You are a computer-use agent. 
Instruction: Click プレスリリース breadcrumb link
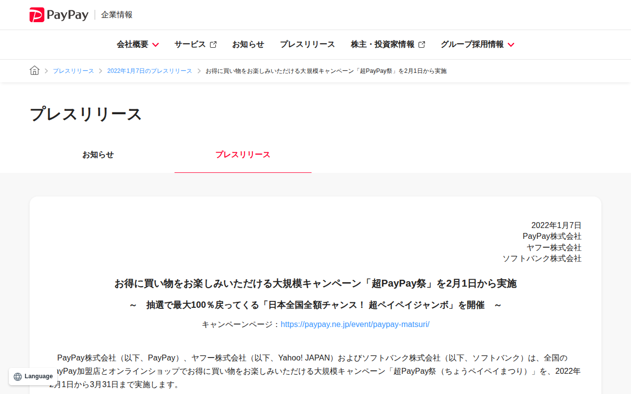(x=73, y=71)
